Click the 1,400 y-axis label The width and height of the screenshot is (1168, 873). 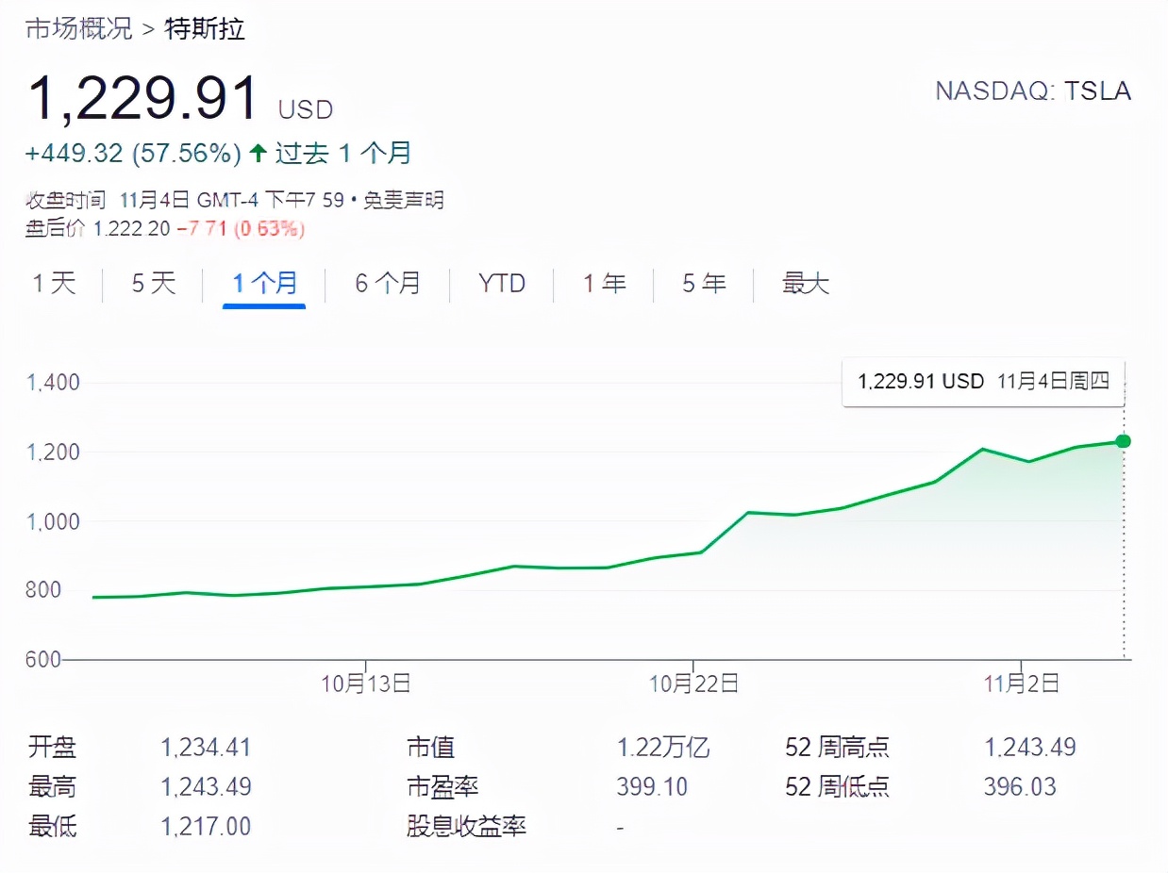(54, 383)
